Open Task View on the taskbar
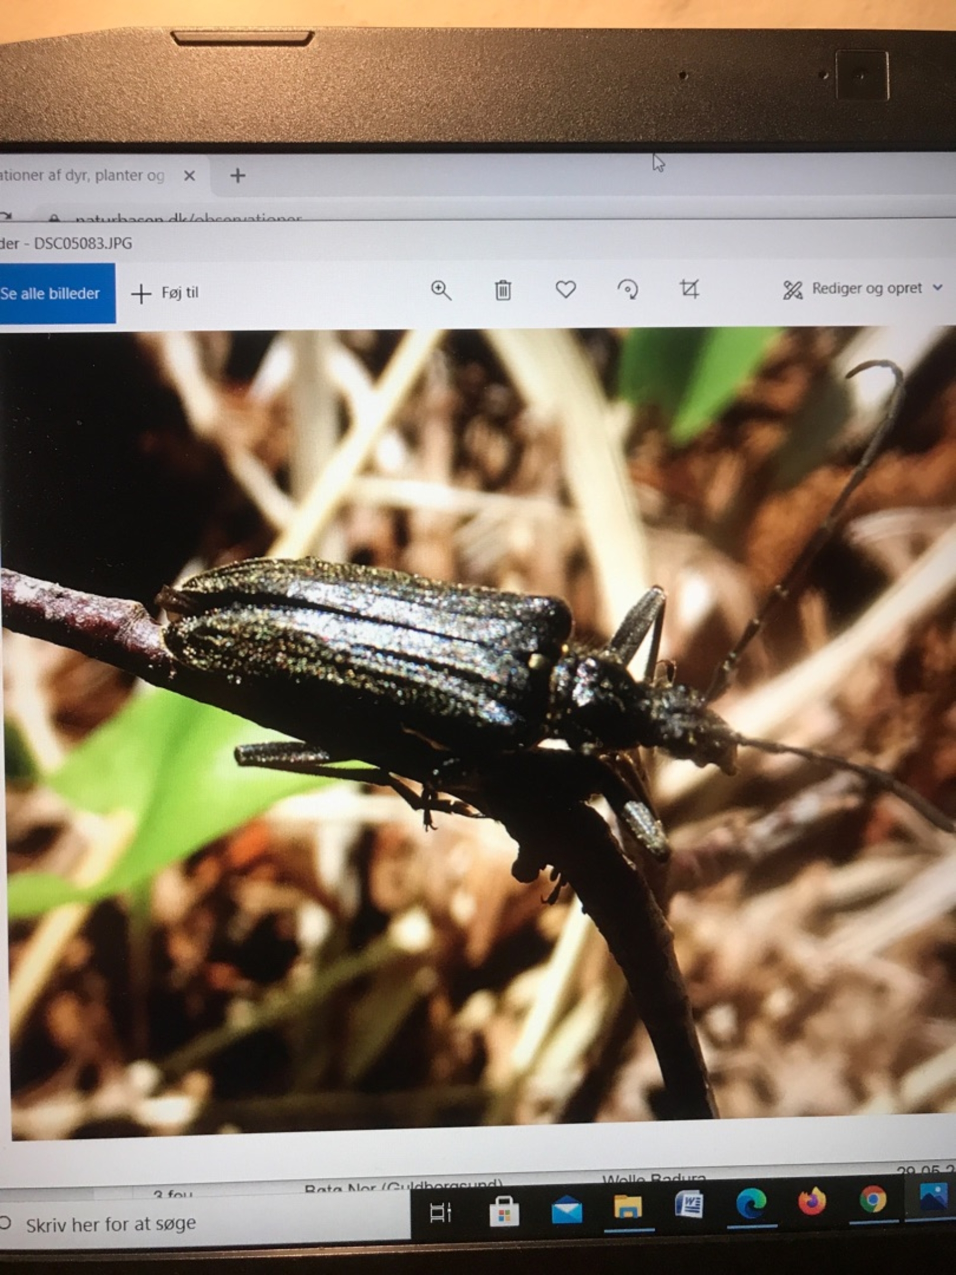Image resolution: width=956 pixels, height=1275 pixels. tap(441, 1213)
